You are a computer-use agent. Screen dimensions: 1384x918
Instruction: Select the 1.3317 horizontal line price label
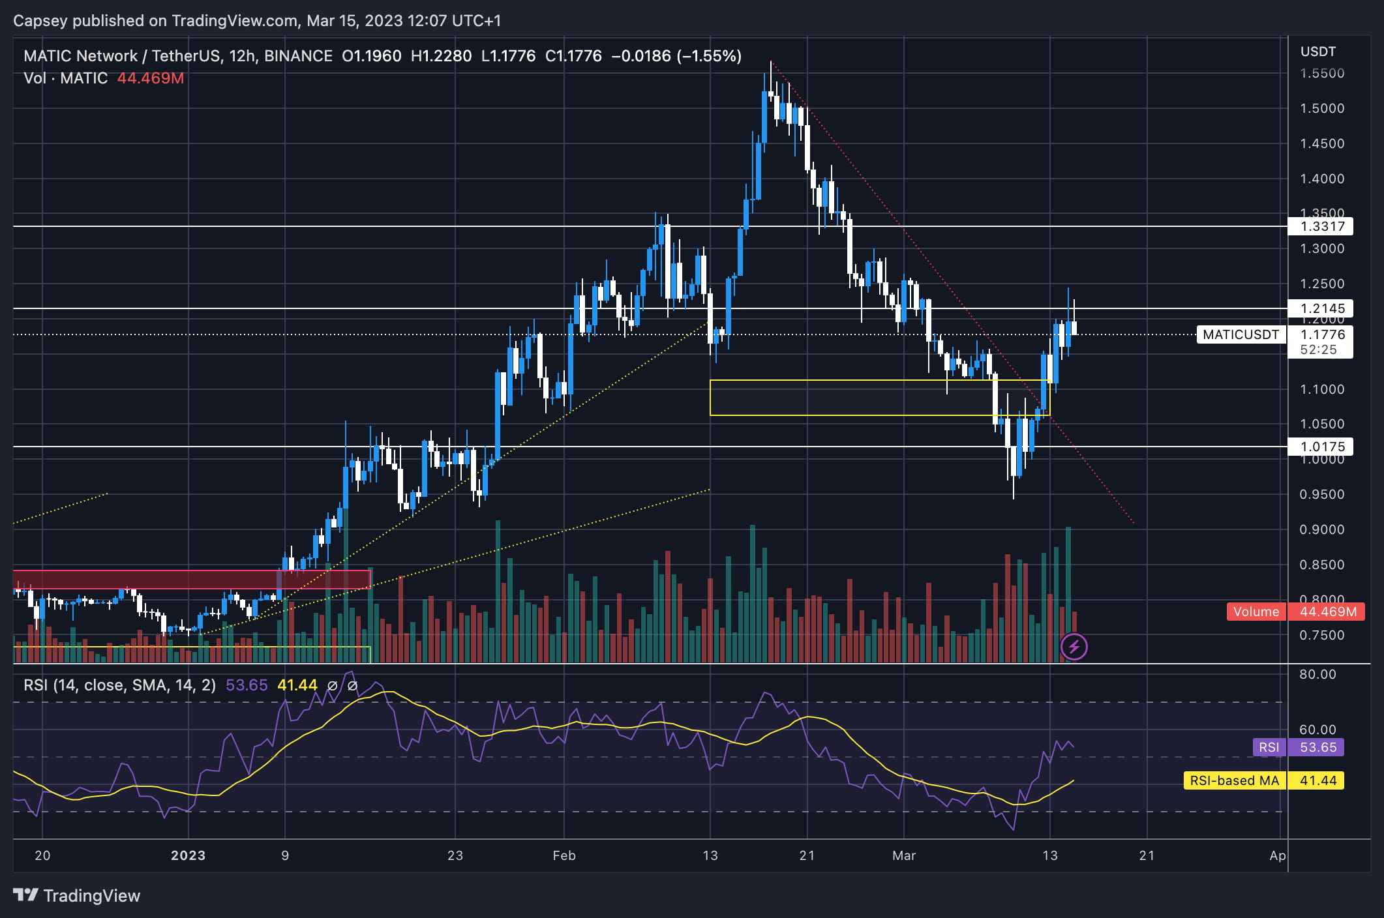[x=1321, y=226]
